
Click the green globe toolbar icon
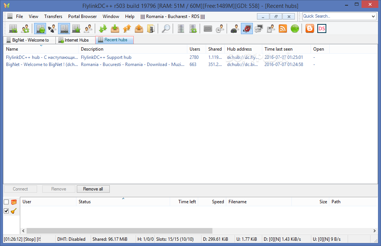click(295, 29)
